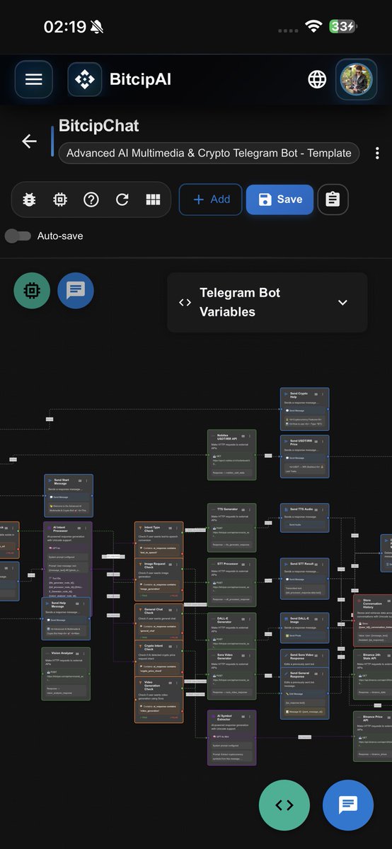Select the Send STT Result node
Screen dimensions: 392x849
tap(304, 578)
